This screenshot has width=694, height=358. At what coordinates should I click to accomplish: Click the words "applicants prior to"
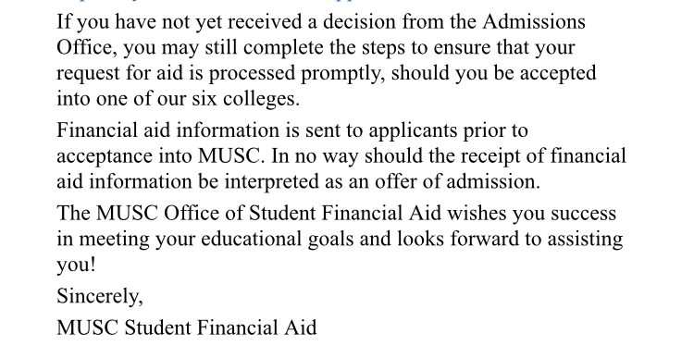[x=449, y=130]
